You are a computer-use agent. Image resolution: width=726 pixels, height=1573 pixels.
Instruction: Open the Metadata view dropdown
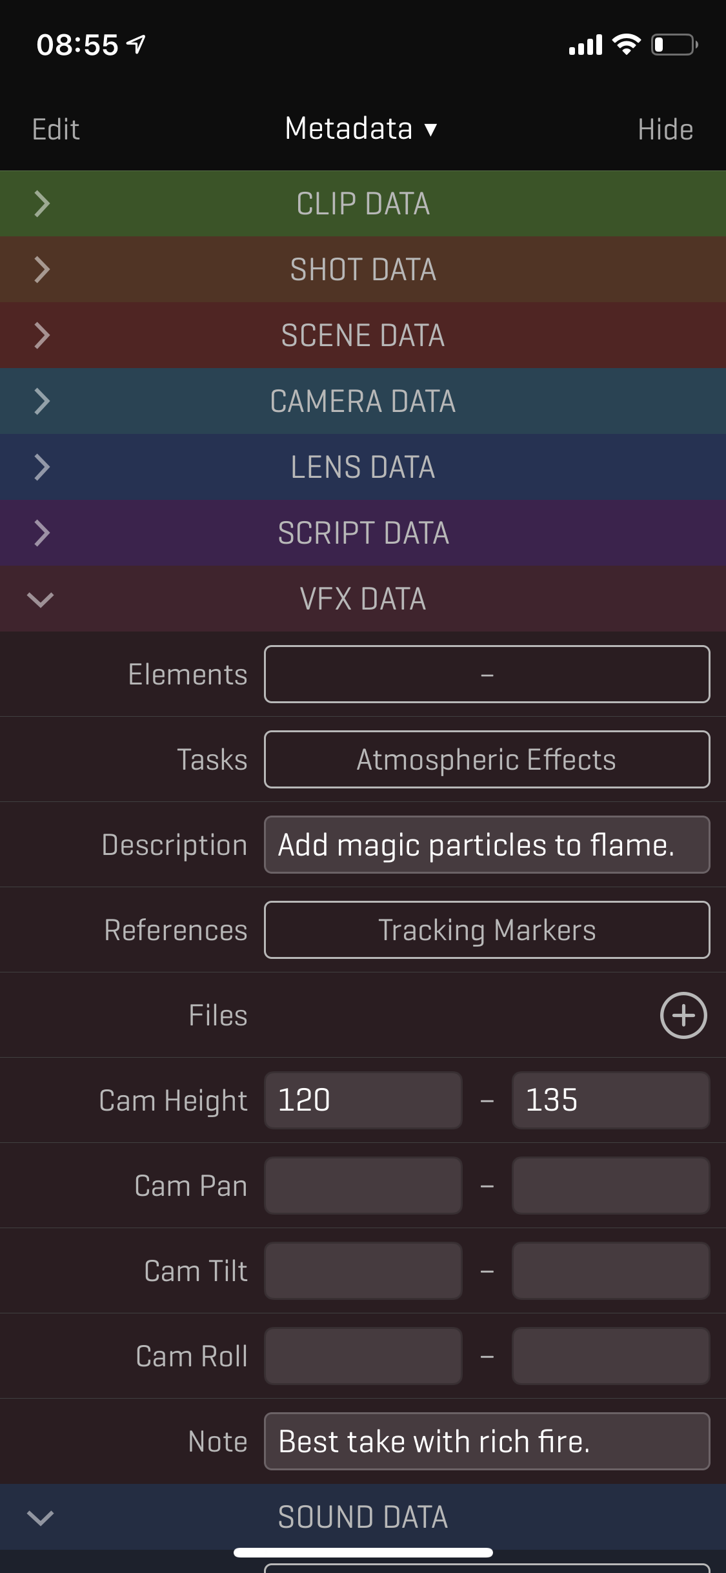[x=363, y=128]
